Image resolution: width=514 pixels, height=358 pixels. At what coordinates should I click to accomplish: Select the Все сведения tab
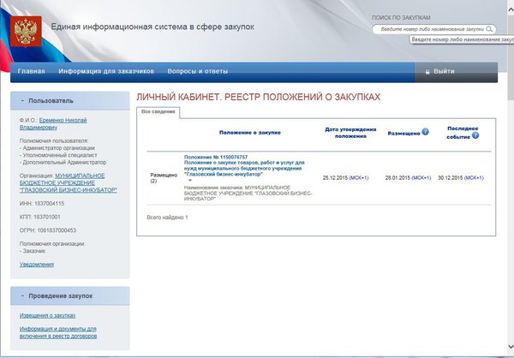tap(158, 111)
